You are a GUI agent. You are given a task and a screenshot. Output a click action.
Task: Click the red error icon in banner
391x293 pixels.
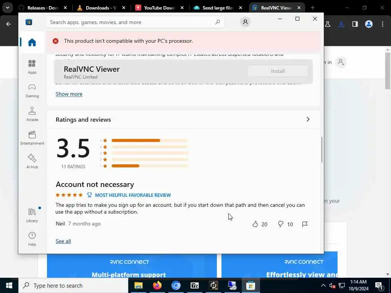(x=56, y=41)
